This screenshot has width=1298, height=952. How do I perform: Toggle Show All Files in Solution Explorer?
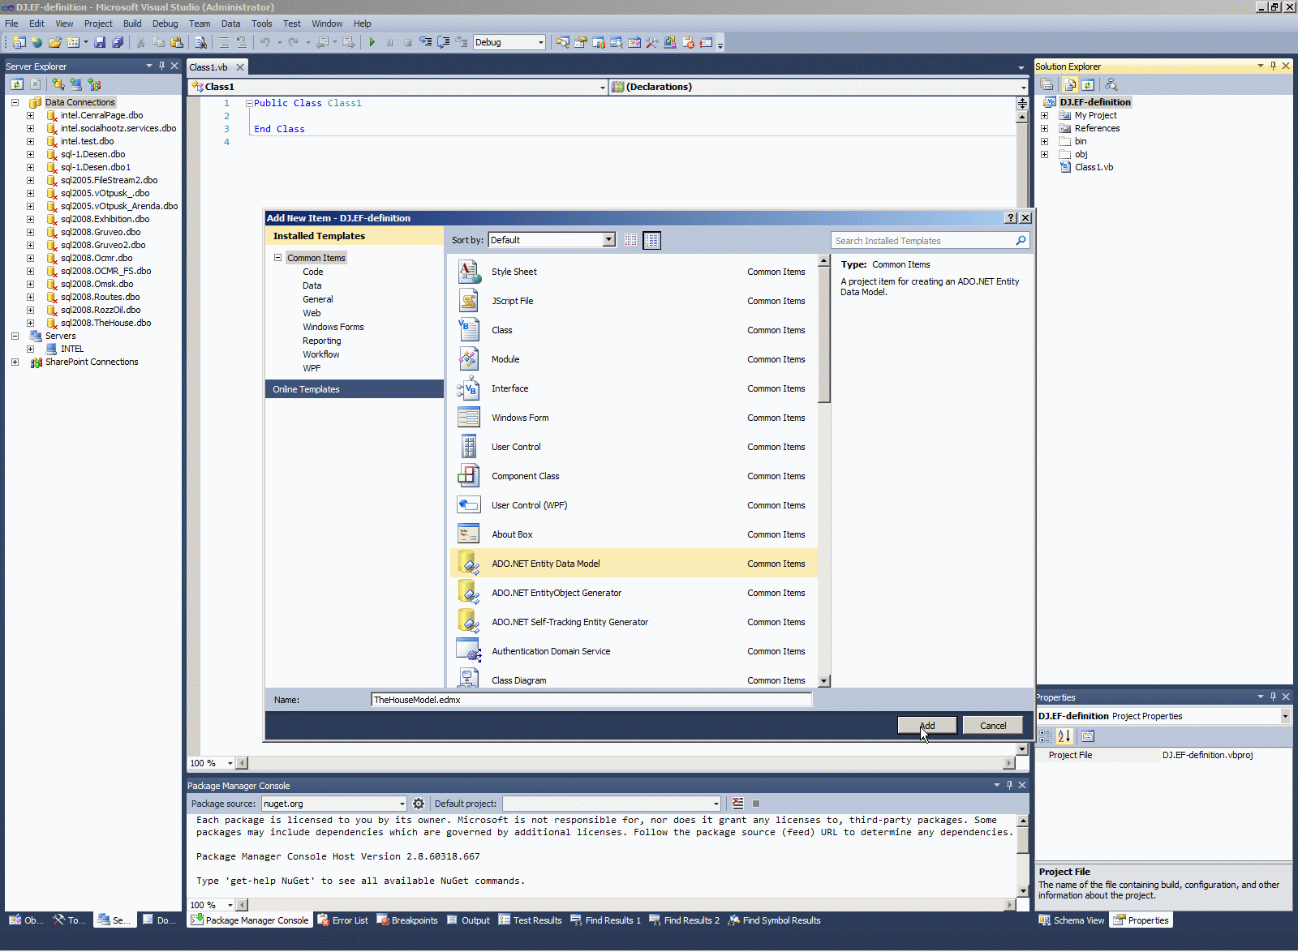click(1070, 84)
